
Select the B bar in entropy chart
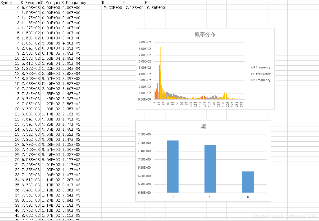pyautogui.click(x=248, y=182)
